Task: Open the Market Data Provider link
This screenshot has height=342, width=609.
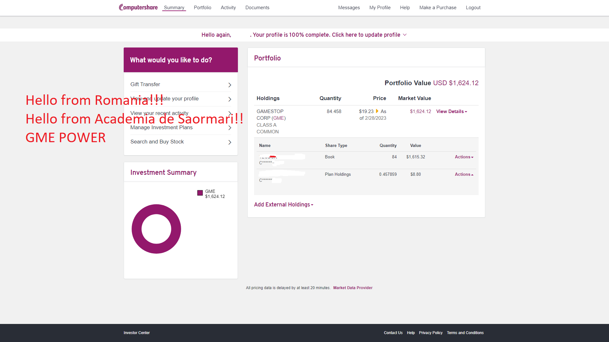Action: (353, 288)
